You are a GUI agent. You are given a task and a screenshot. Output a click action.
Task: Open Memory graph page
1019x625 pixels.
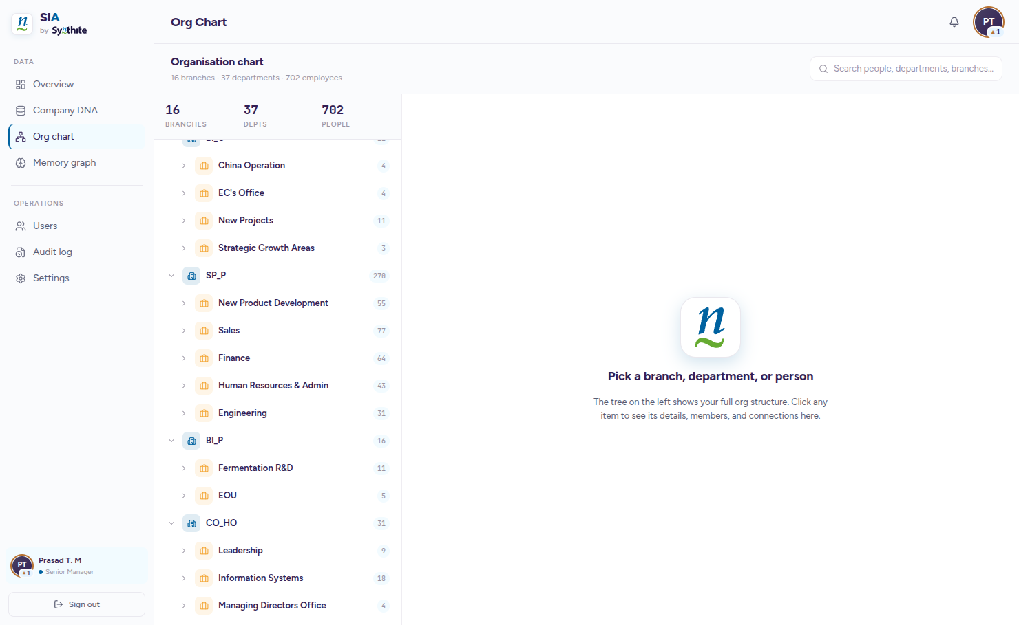(x=76, y=163)
